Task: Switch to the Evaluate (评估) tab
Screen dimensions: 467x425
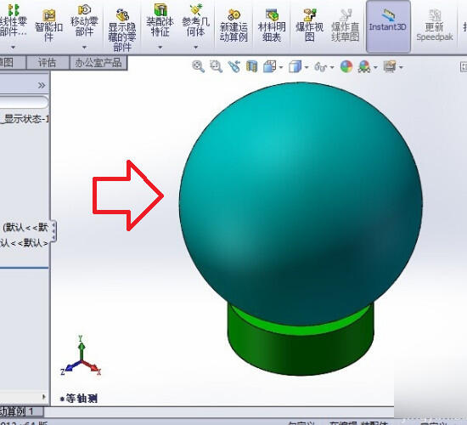Action: point(47,63)
